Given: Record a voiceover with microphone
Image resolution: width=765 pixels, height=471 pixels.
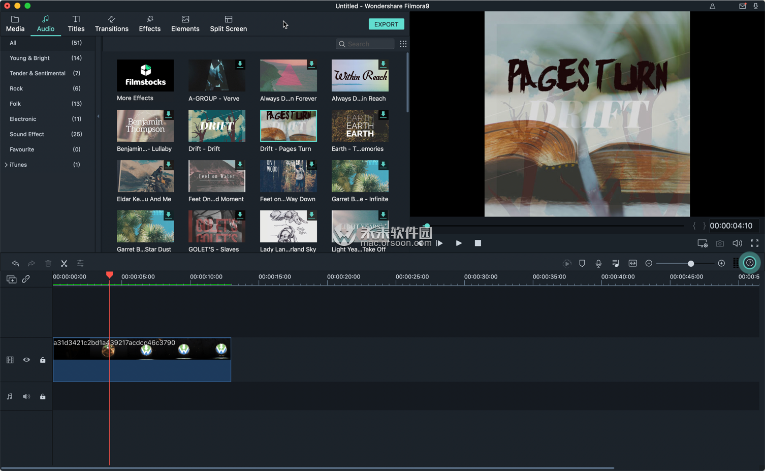Looking at the screenshot, I should (x=598, y=263).
